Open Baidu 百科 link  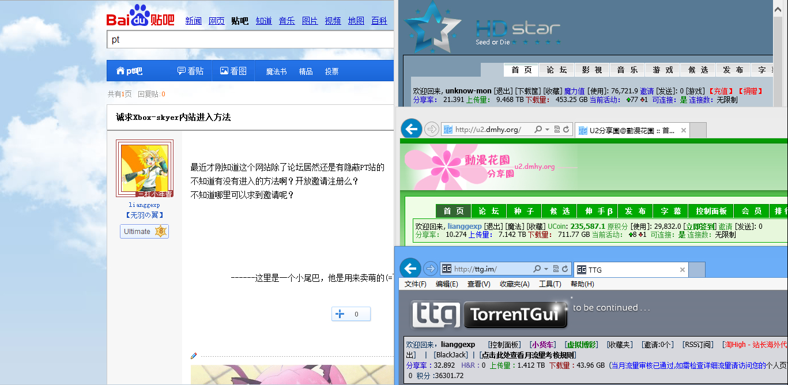click(379, 21)
